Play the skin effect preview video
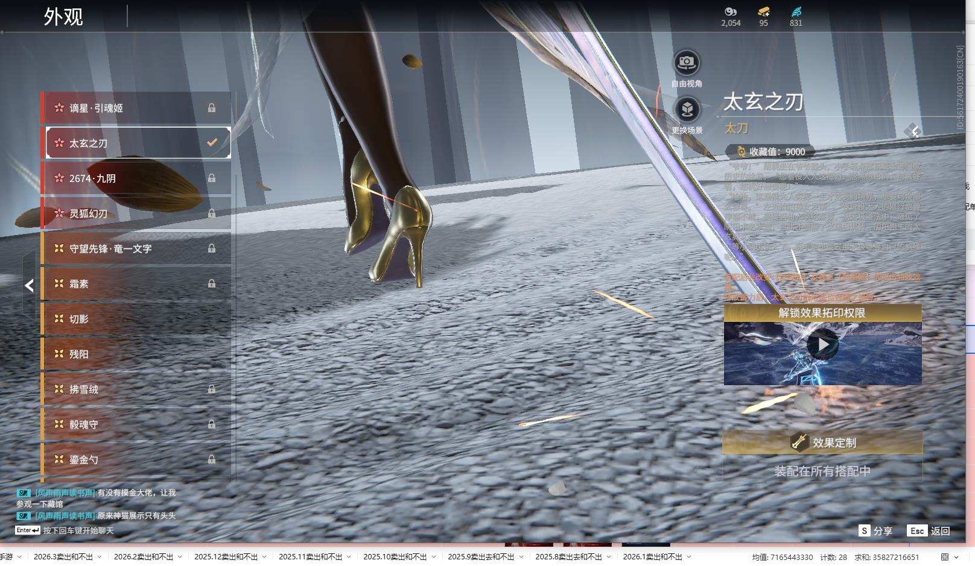Image resolution: width=975 pixels, height=566 pixels. (x=822, y=345)
